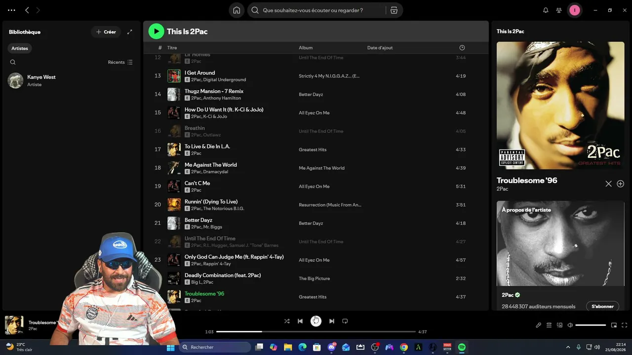Play the This Is 2Pac playlist
Viewport: 632px width, 355px height.
point(156,32)
